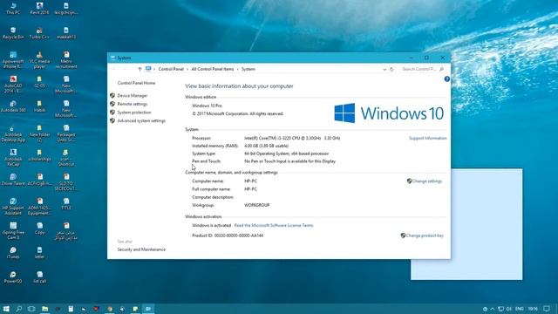This screenshot has width=558, height=314.
Task: Show hidden system tray icons
Action: (493, 309)
